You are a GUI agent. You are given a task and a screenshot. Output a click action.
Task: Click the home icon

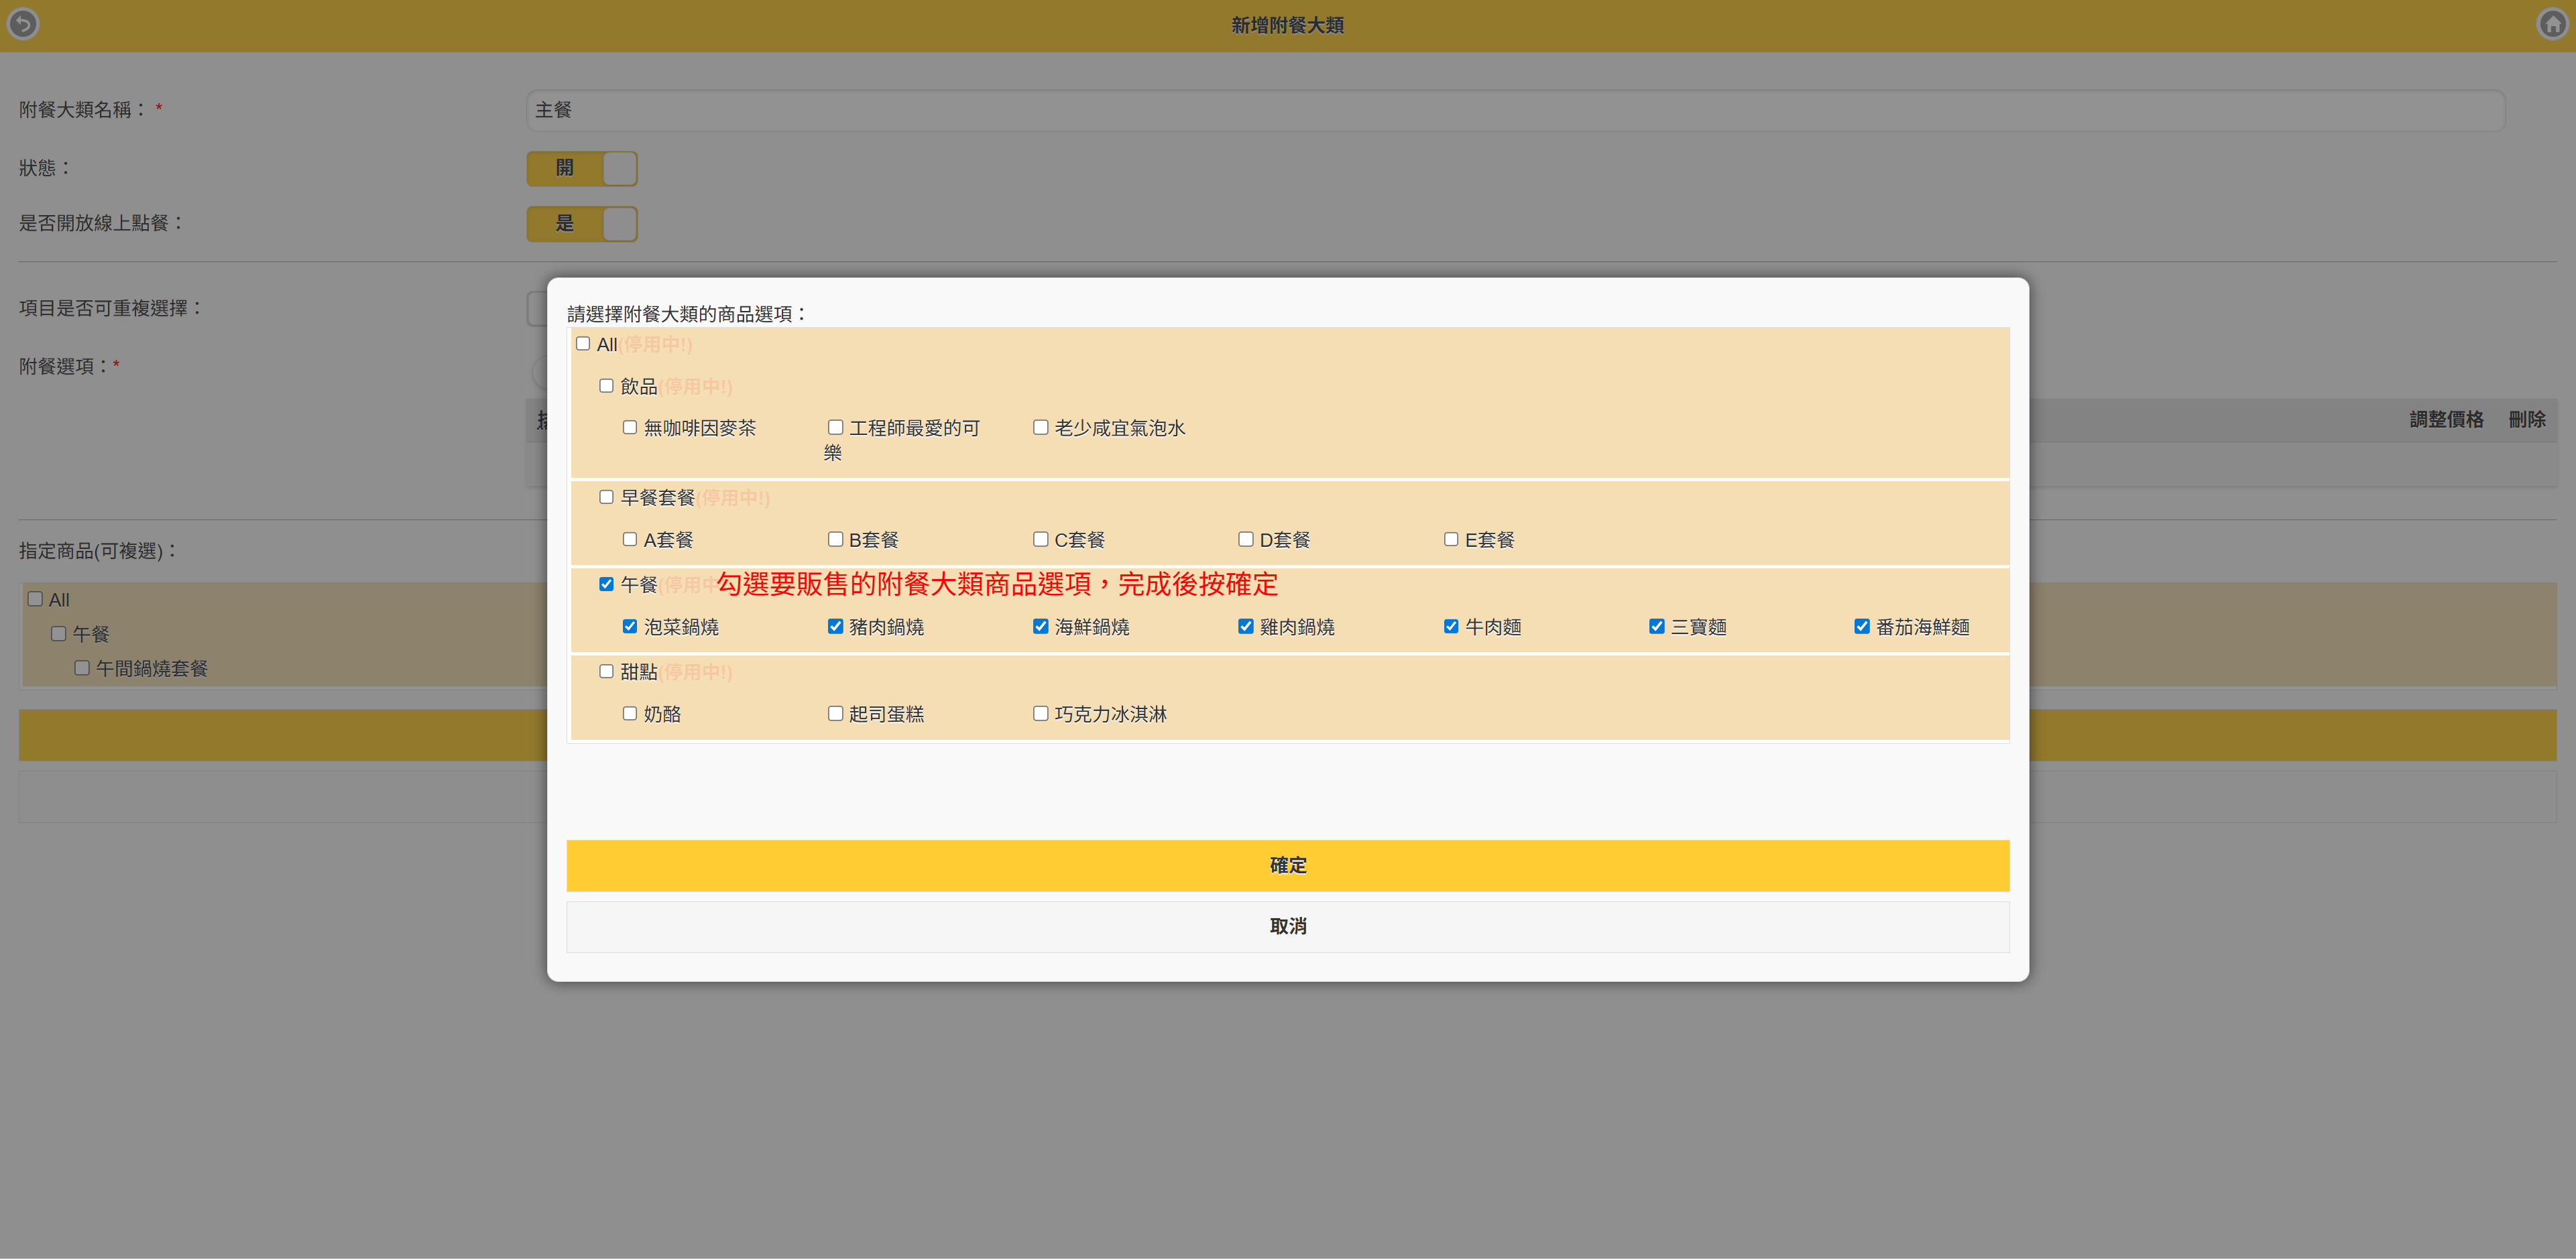coord(2552,23)
